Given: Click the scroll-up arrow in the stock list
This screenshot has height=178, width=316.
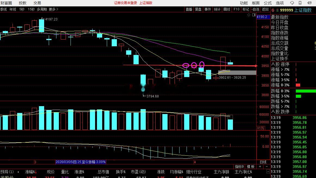Looking at the screenshot, I should point(268,171).
